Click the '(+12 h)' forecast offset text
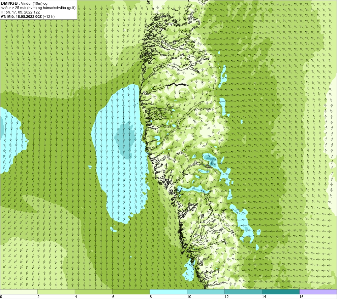This screenshot has height=299, width=337. [49, 17]
